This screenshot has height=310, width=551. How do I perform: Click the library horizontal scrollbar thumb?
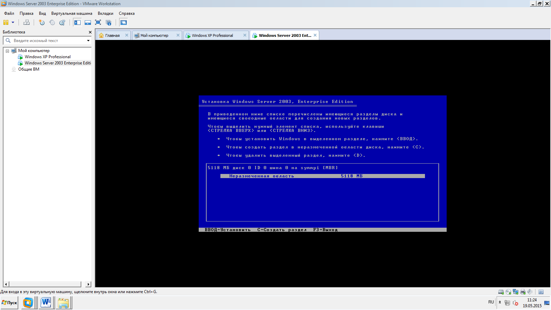click(x=45, y=284)
